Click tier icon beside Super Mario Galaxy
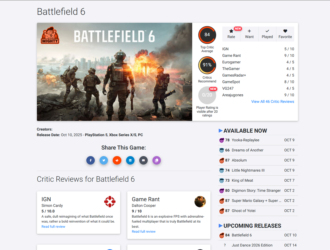This screenshot has width=330, height=250. point(222,201)
